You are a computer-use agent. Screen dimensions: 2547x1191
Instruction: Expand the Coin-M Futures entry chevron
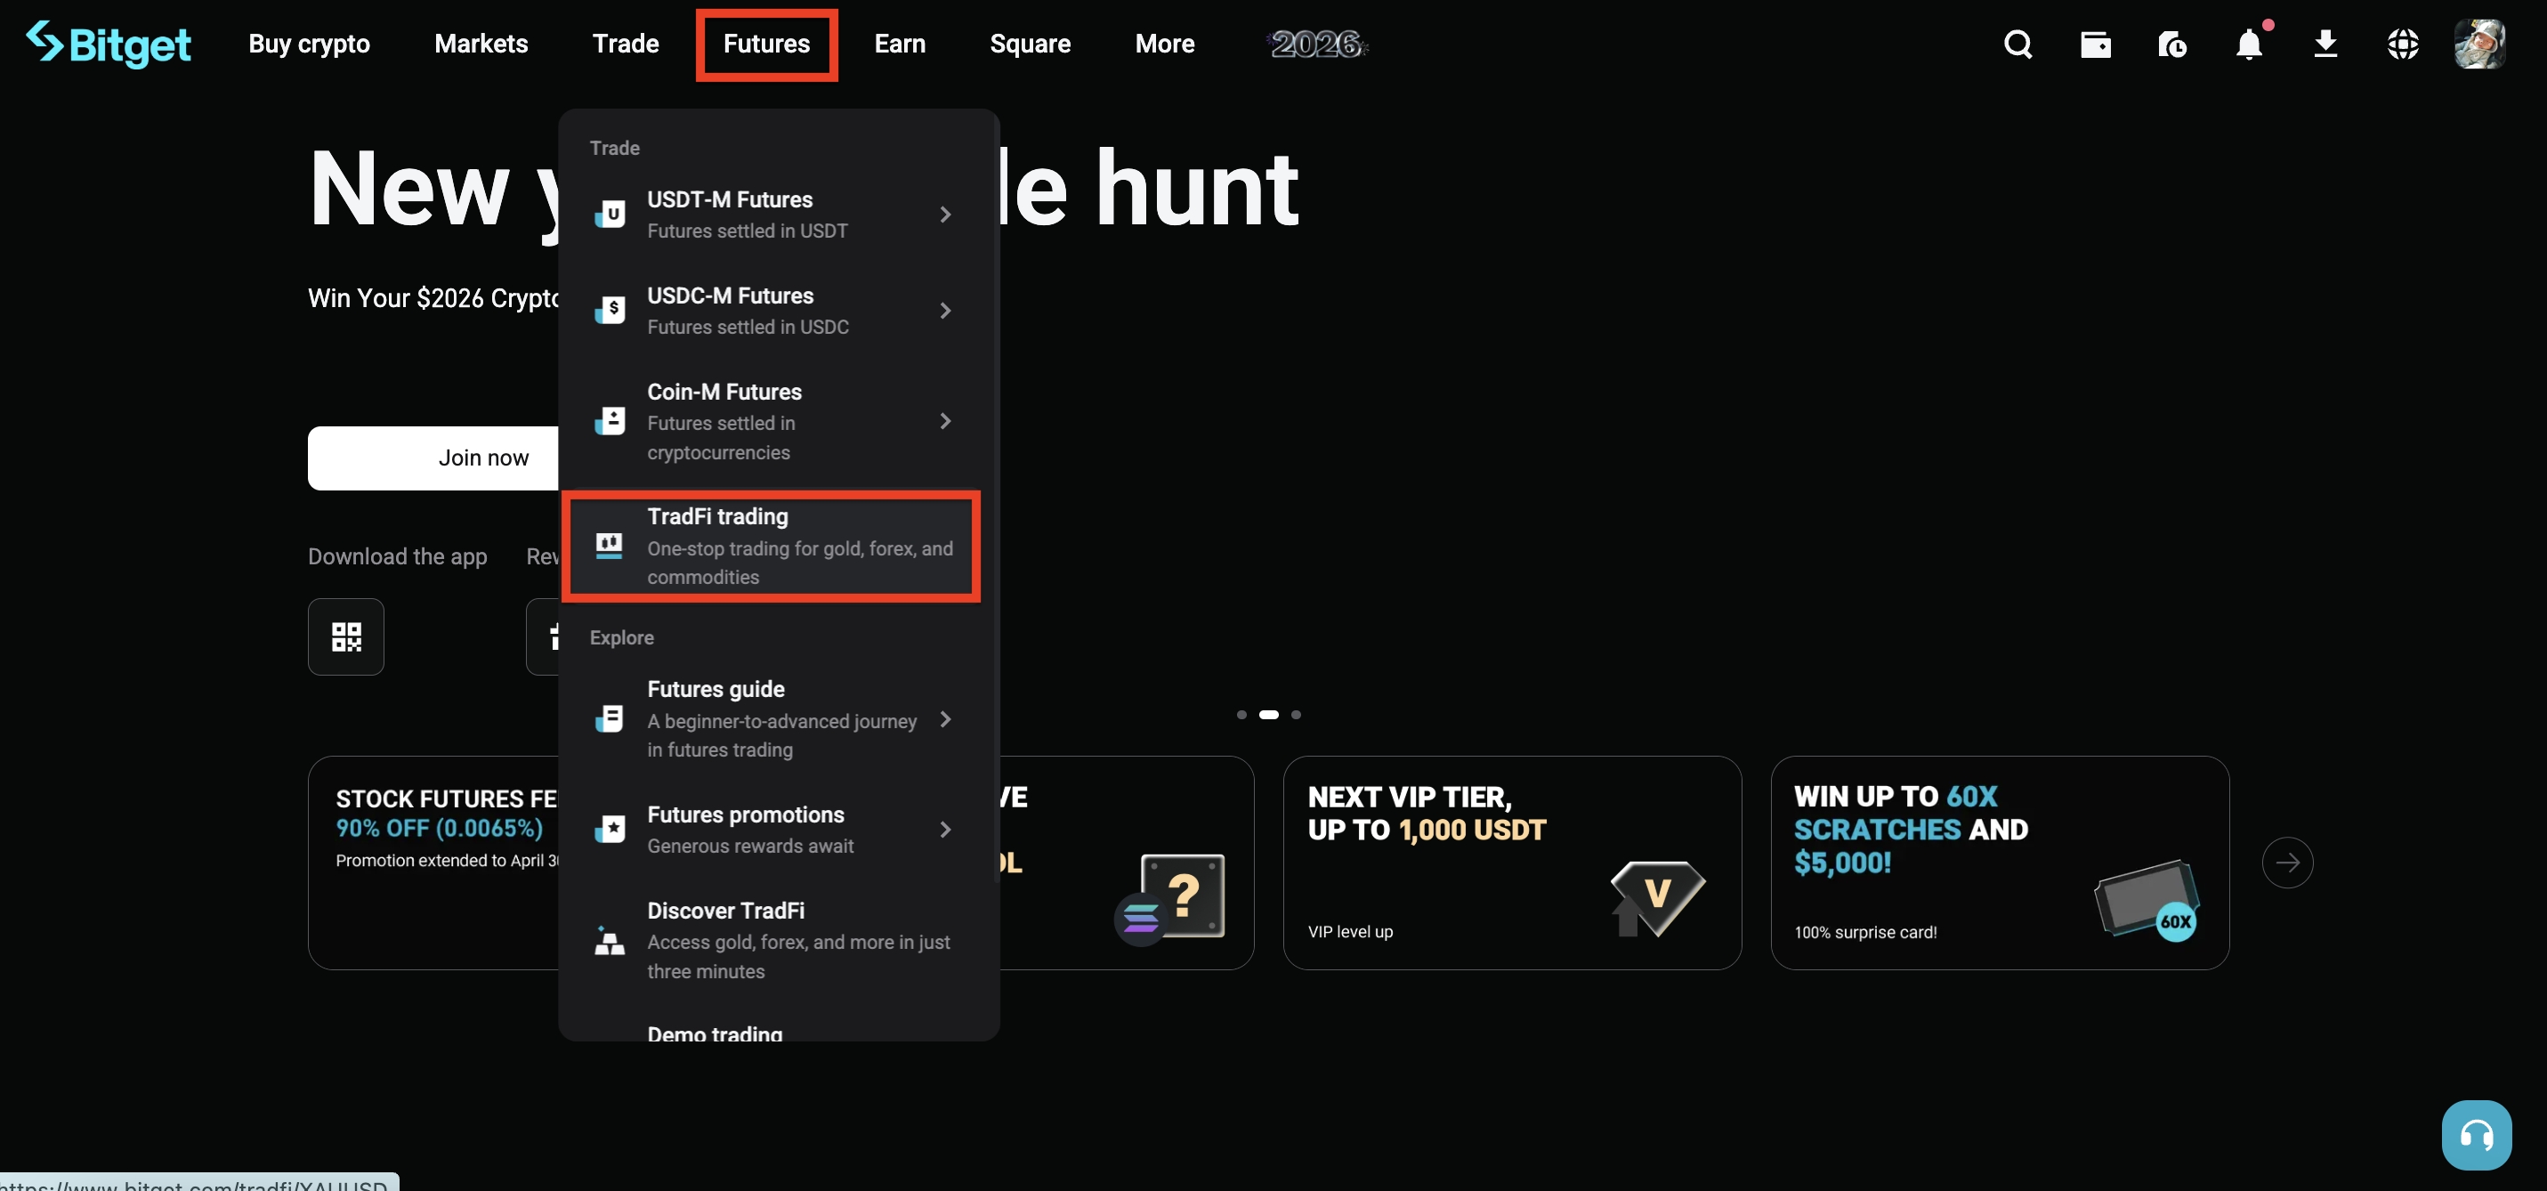(946, 420)
